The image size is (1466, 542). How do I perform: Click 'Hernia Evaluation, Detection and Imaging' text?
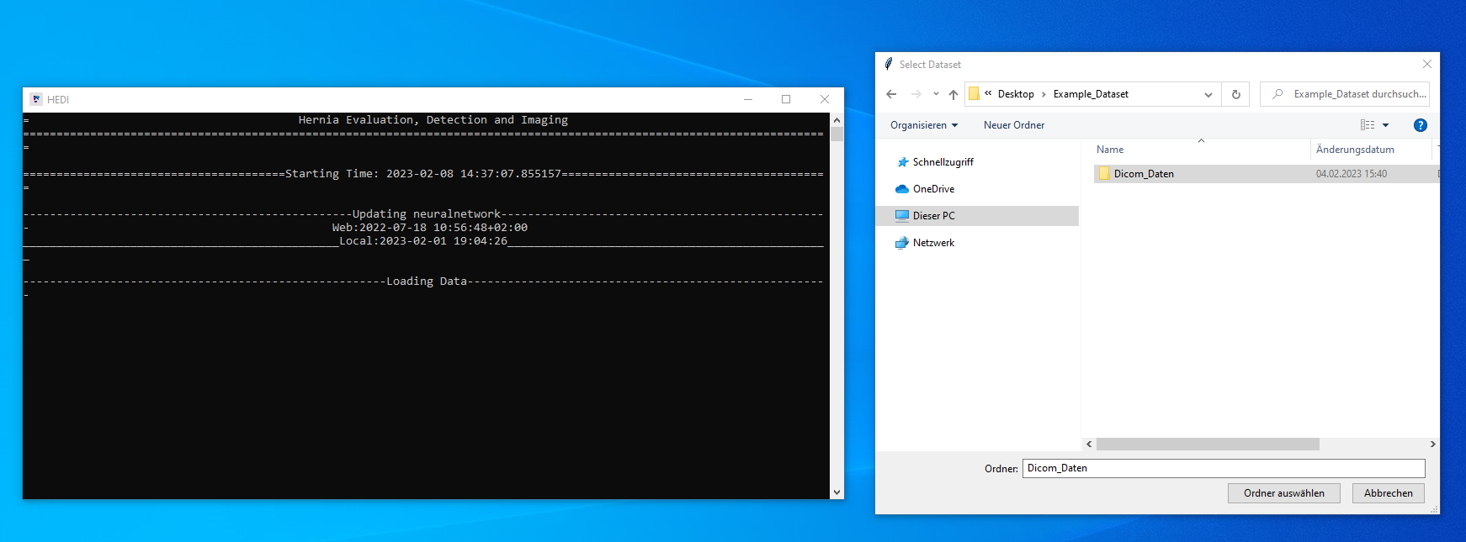(433, 120)
